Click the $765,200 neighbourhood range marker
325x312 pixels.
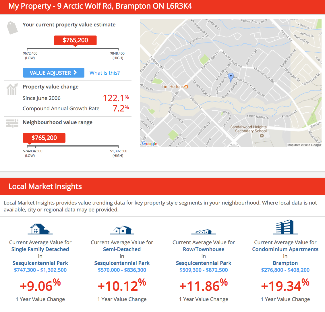pyautogui.click(x=44, y=138)
